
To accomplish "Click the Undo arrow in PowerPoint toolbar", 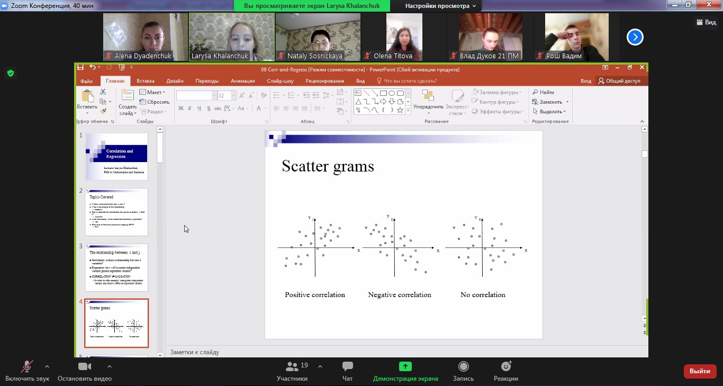I will 93,67.
